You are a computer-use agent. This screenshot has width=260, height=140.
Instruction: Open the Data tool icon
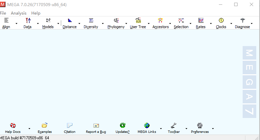click(x=28, y=20)
